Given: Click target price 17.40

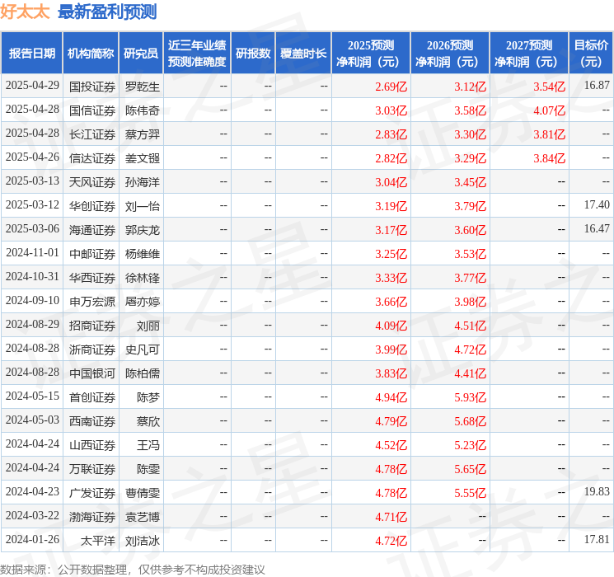Looking at the screenshot, I should pyautogui.click(x=597, y=204).
